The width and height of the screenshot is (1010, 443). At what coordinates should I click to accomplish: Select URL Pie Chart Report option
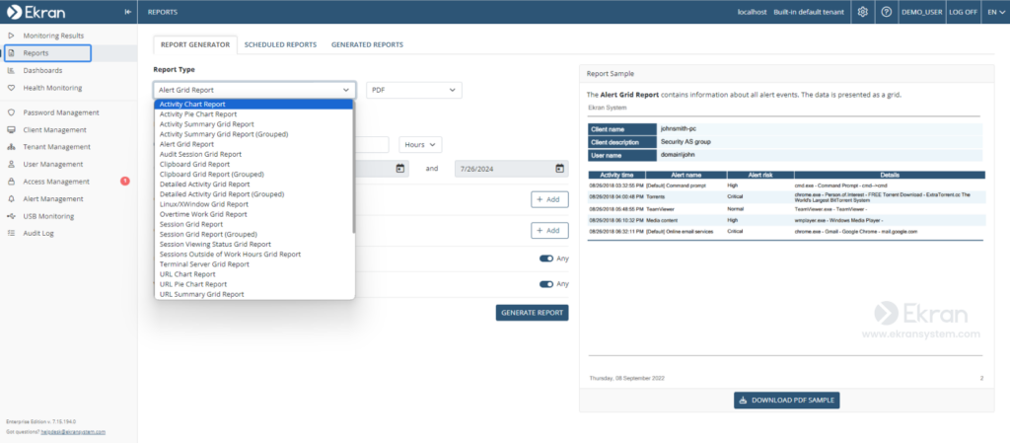pos(253,284)
